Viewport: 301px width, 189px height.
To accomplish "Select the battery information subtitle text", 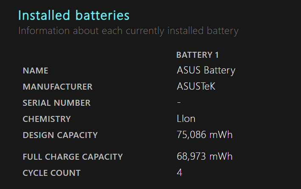I will [x=129, y=31].
